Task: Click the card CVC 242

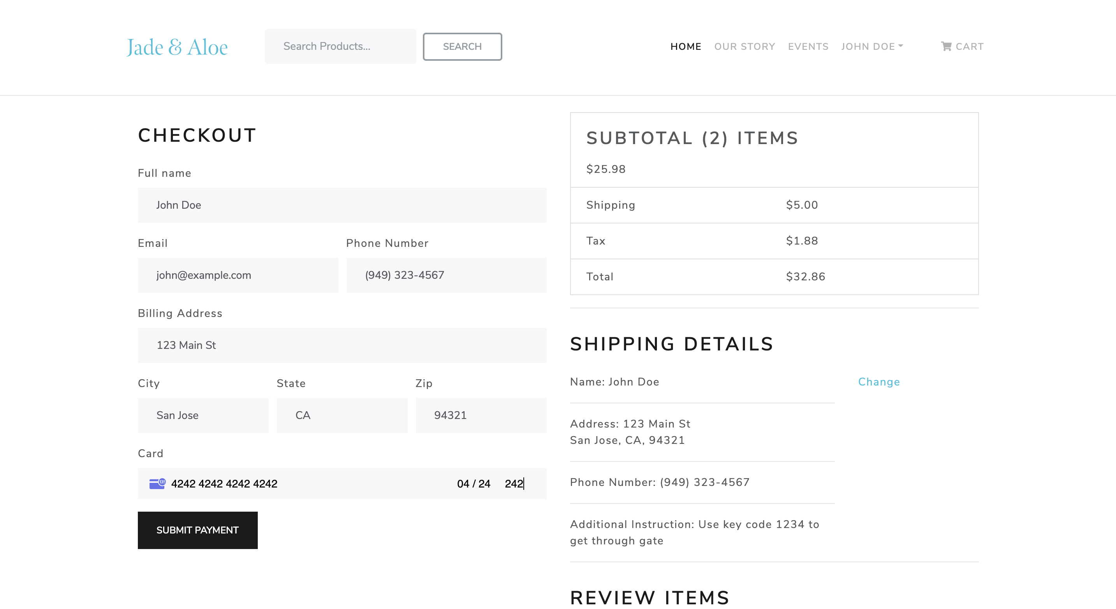Action: point(514,483)
